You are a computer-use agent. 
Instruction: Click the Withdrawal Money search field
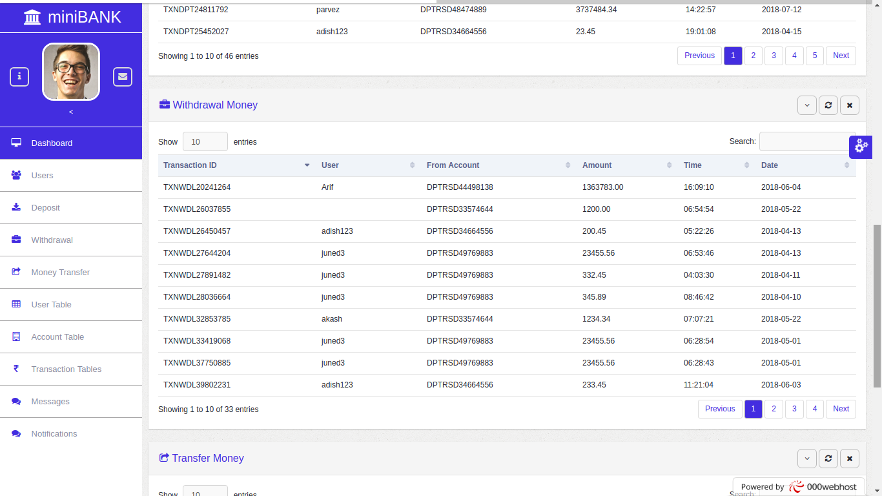tap(808, 141)
